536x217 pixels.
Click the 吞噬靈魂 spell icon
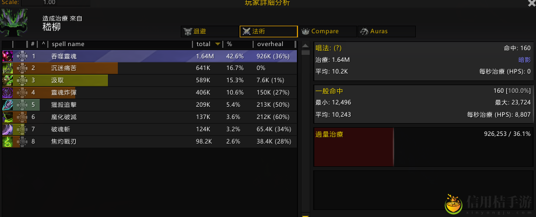pos(8,57)
